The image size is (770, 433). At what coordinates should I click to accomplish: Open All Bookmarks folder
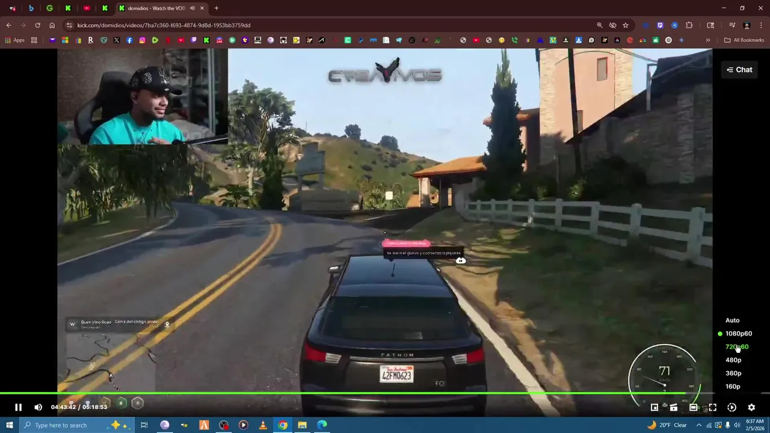(744, 40)
